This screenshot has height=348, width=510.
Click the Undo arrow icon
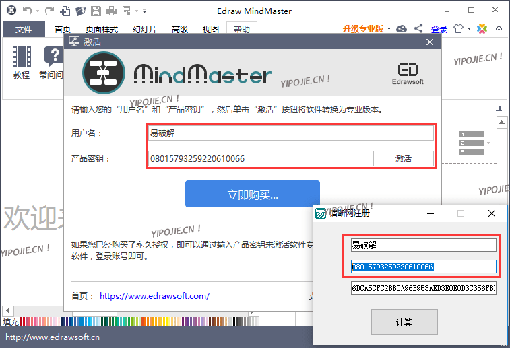[27, 11]
